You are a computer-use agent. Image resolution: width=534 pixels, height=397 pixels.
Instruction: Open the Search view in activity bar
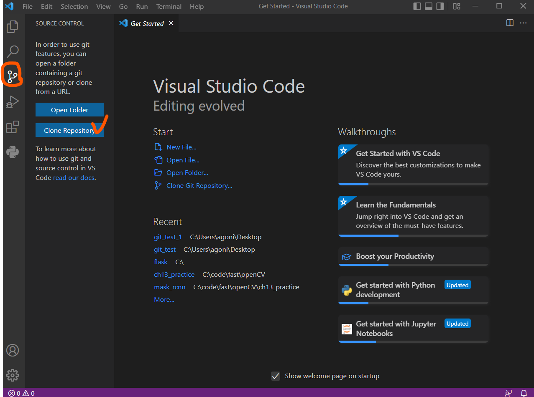point(13,52)
